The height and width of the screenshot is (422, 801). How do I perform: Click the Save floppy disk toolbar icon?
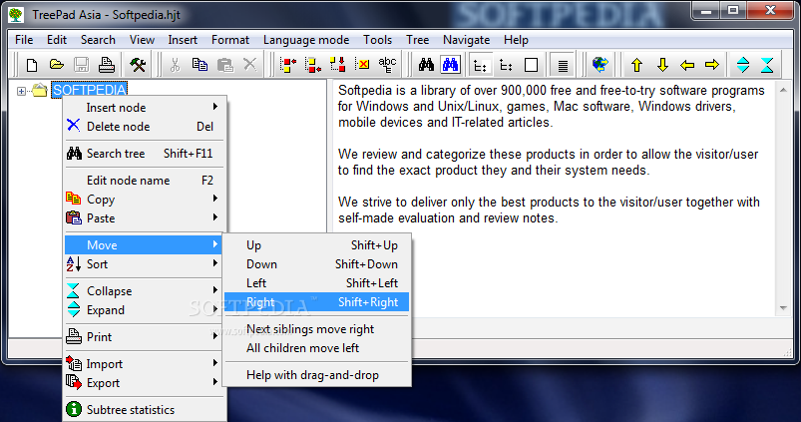[x=81, y=65]
